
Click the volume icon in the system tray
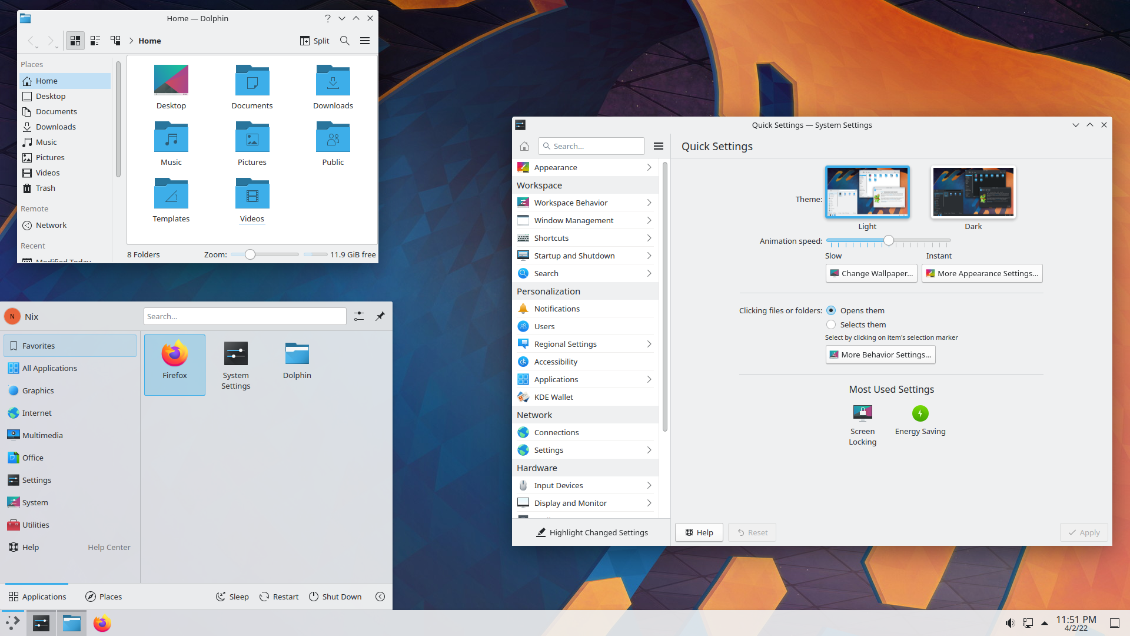click(x=1010, y=623)
